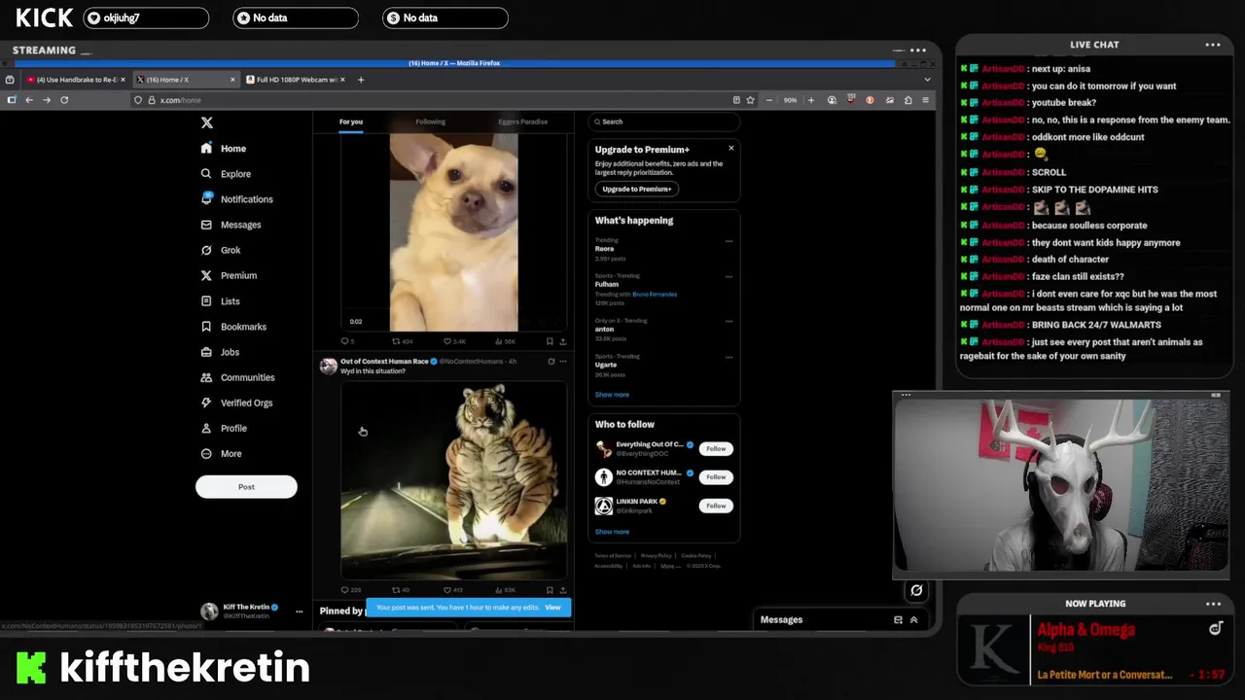Open options for the anton trend
Viewport: 1245px width, 700px height.
coord(729,321)
